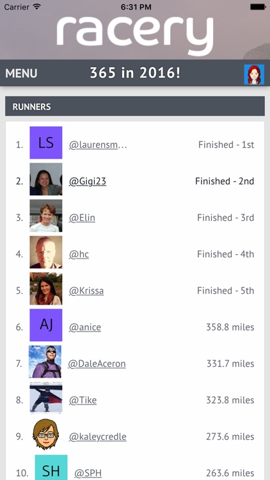The image size is (270, 480).
Task: Tap the @Krissa runner photo
Action: point(46,289)
